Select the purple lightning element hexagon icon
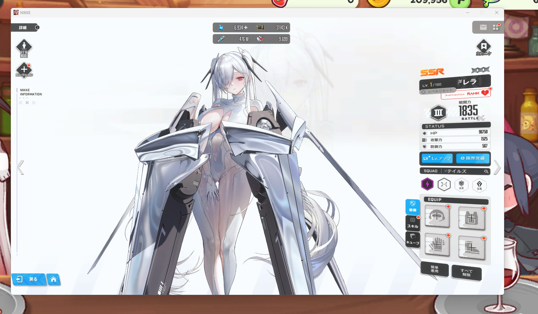 [x=427, y=184]
